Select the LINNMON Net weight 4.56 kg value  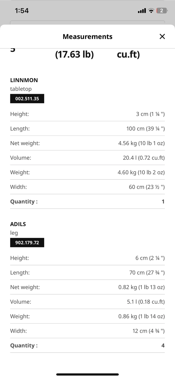point(141,143)
